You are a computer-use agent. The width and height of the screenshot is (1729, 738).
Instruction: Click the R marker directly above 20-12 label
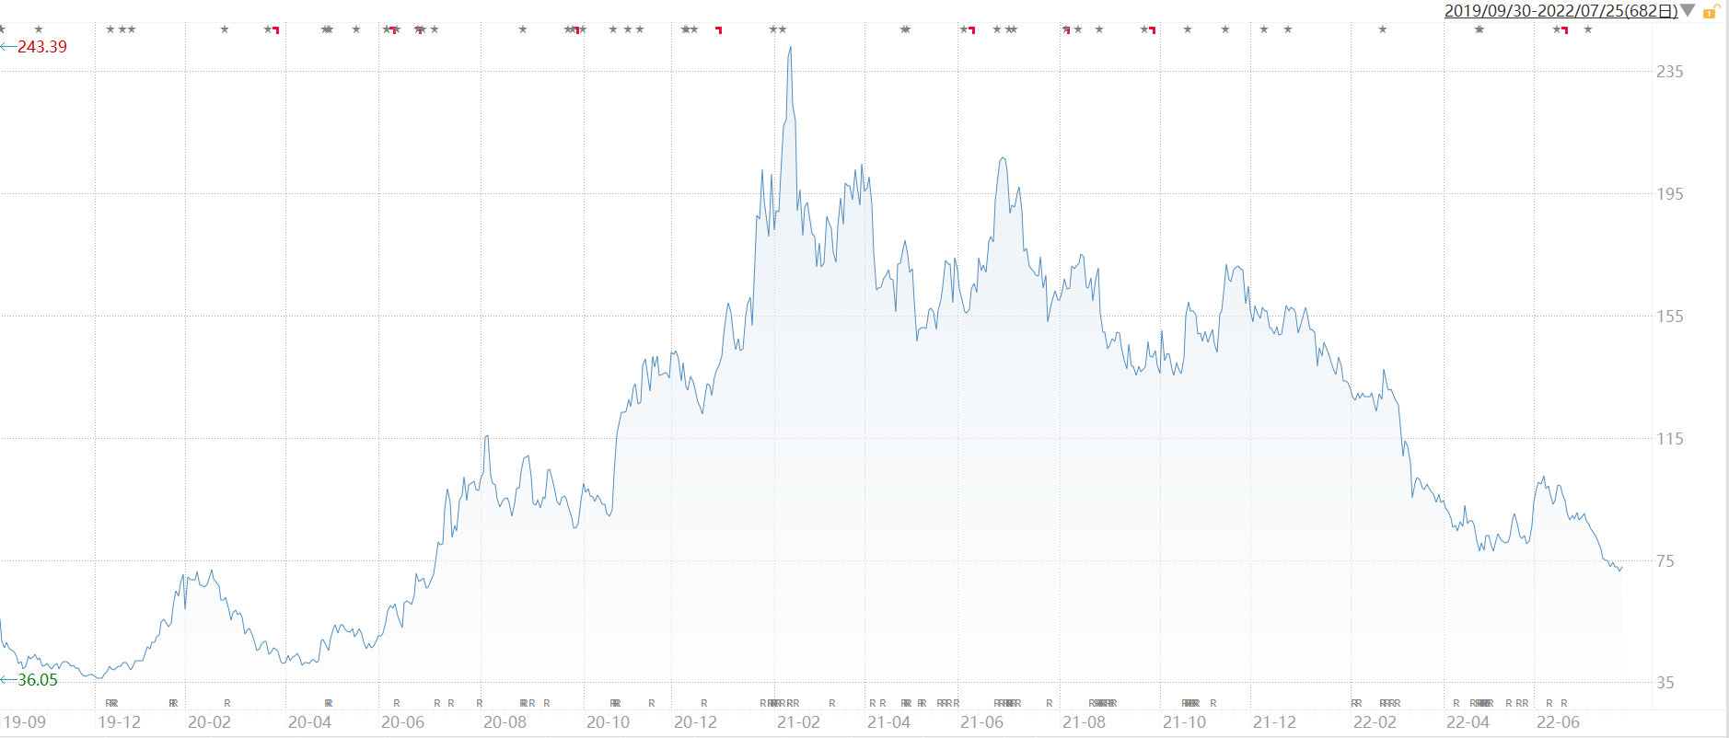pos(704,703)
